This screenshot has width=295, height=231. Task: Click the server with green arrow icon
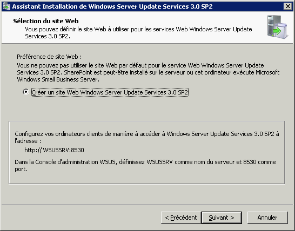point(278,27)
